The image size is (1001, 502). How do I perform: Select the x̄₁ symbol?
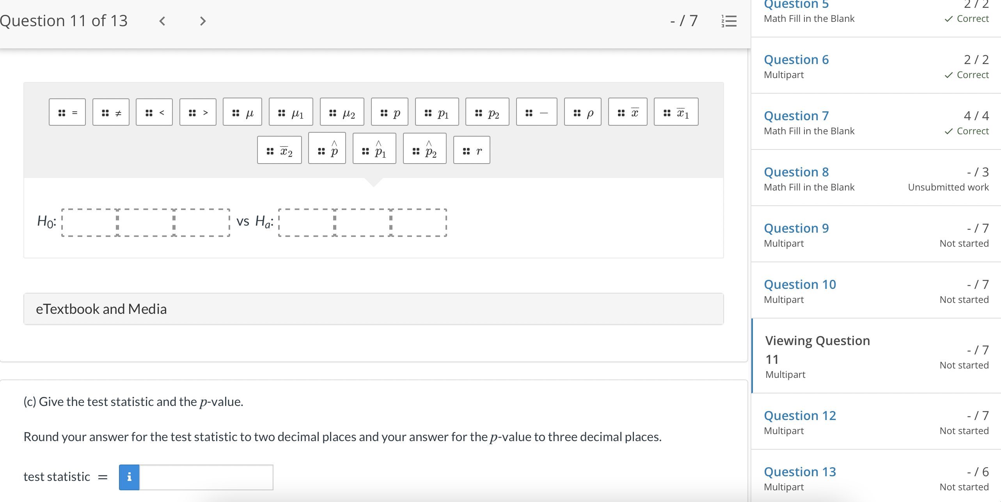(x=676, y=112)
